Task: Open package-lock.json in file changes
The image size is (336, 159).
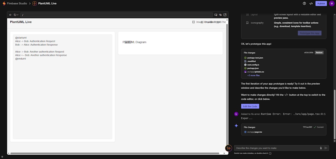Action: 253,58
